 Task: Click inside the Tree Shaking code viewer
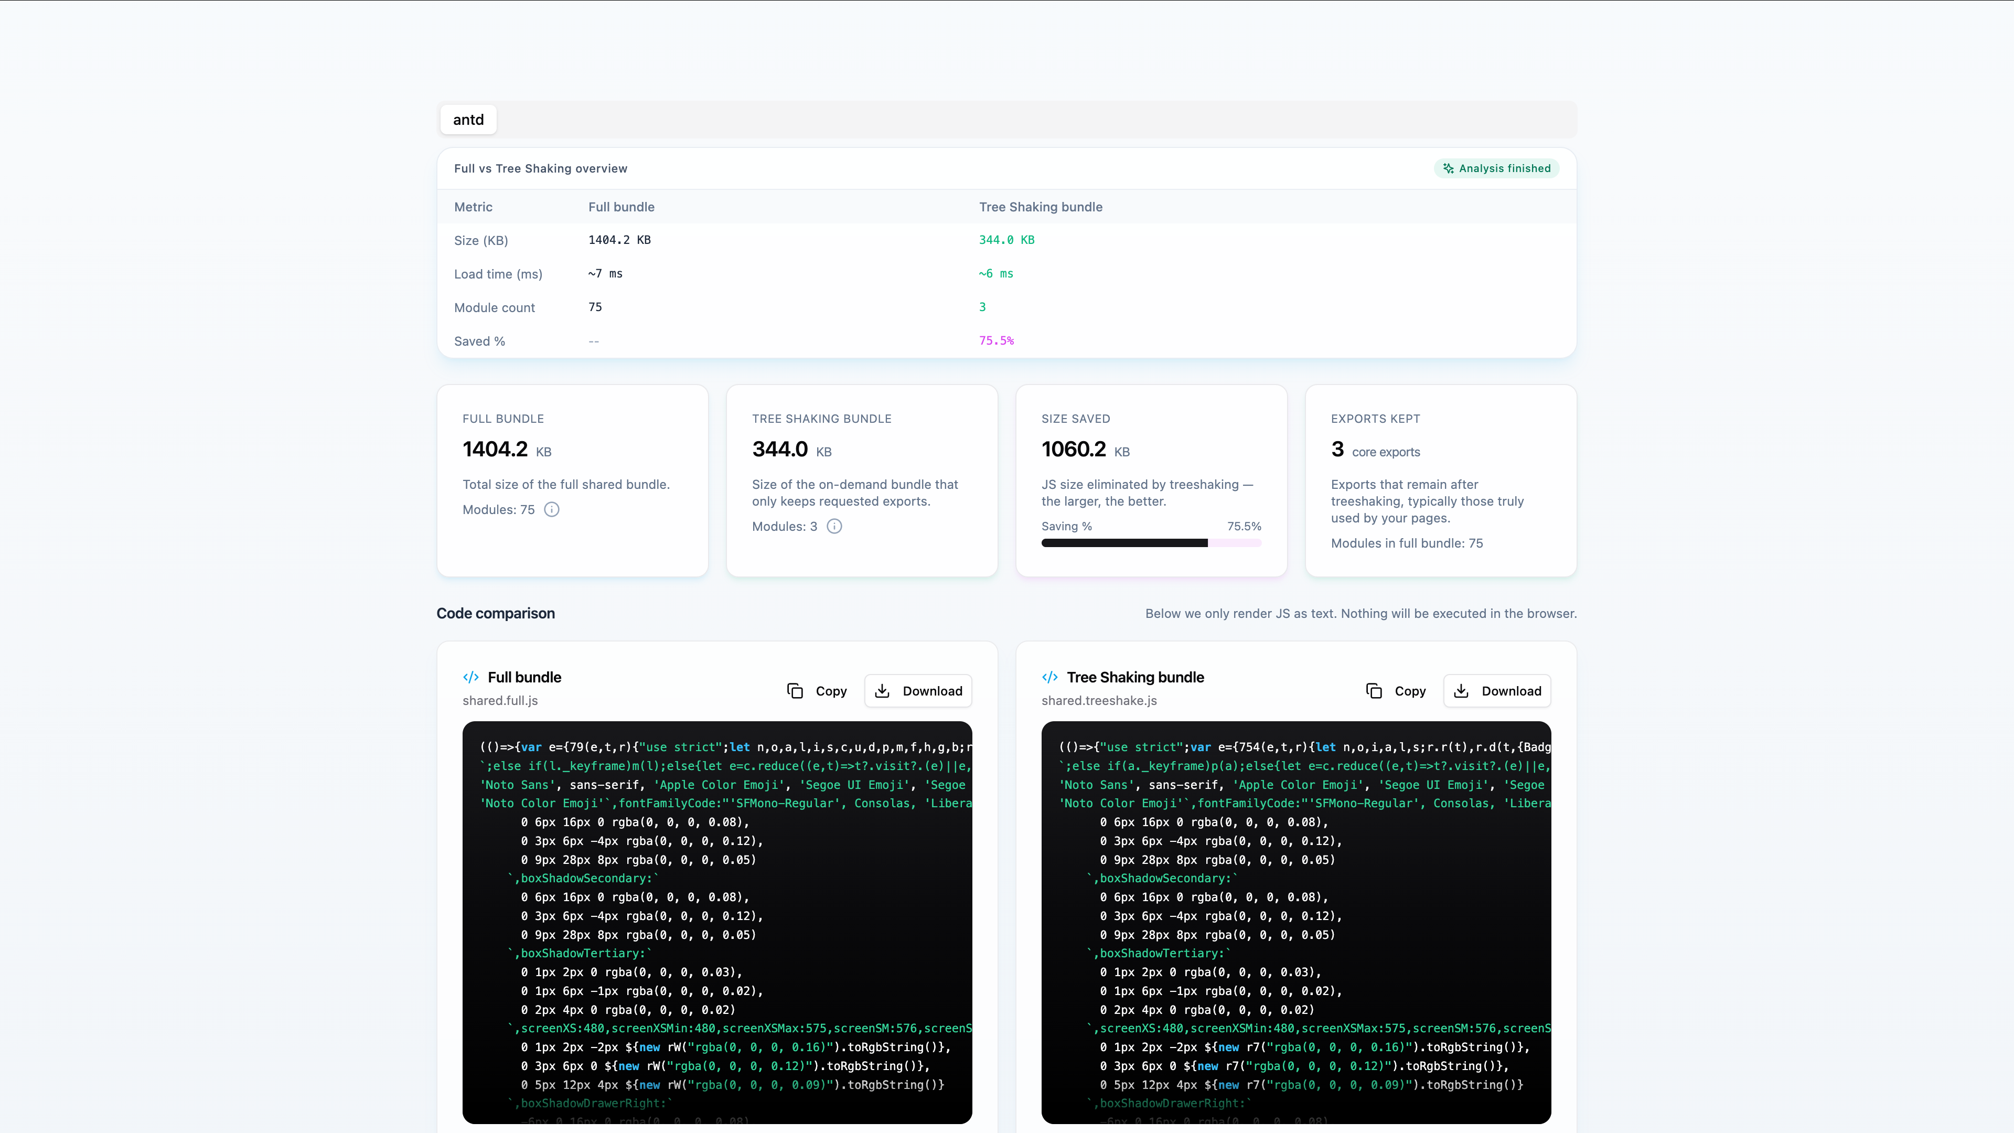tap(1295, 923)
